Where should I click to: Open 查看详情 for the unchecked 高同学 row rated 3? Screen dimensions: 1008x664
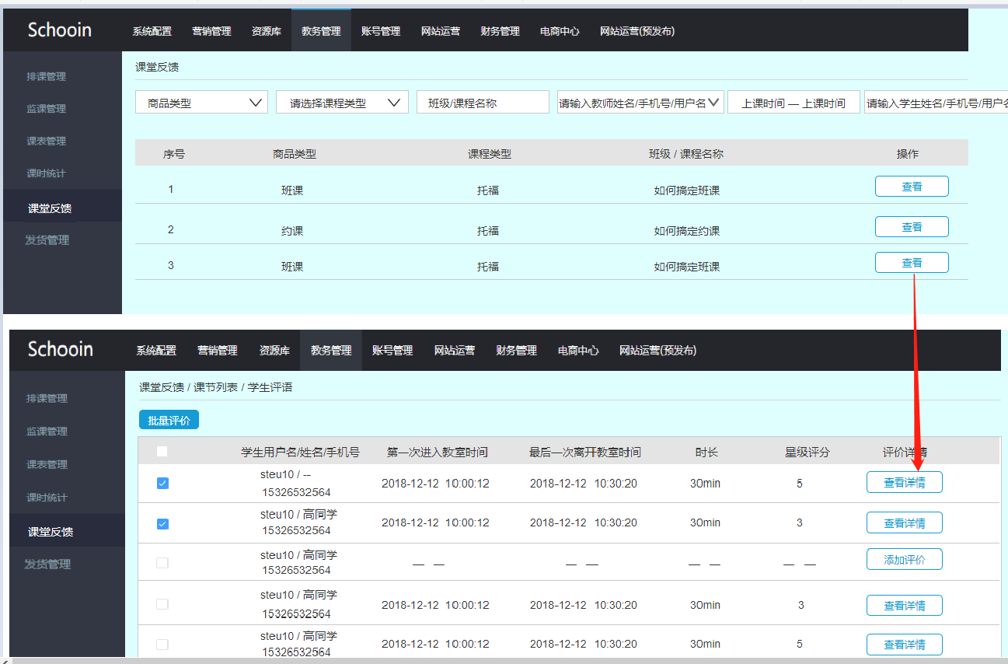point(905,606)
